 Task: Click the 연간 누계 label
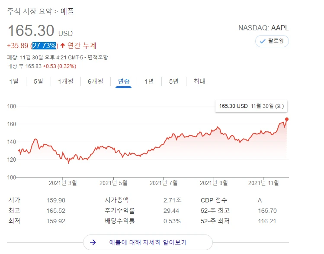[82, 46]
